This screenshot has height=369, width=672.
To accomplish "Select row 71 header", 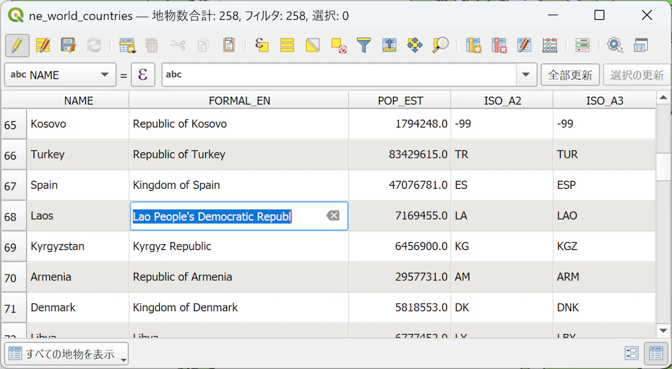I will (14, 308).
